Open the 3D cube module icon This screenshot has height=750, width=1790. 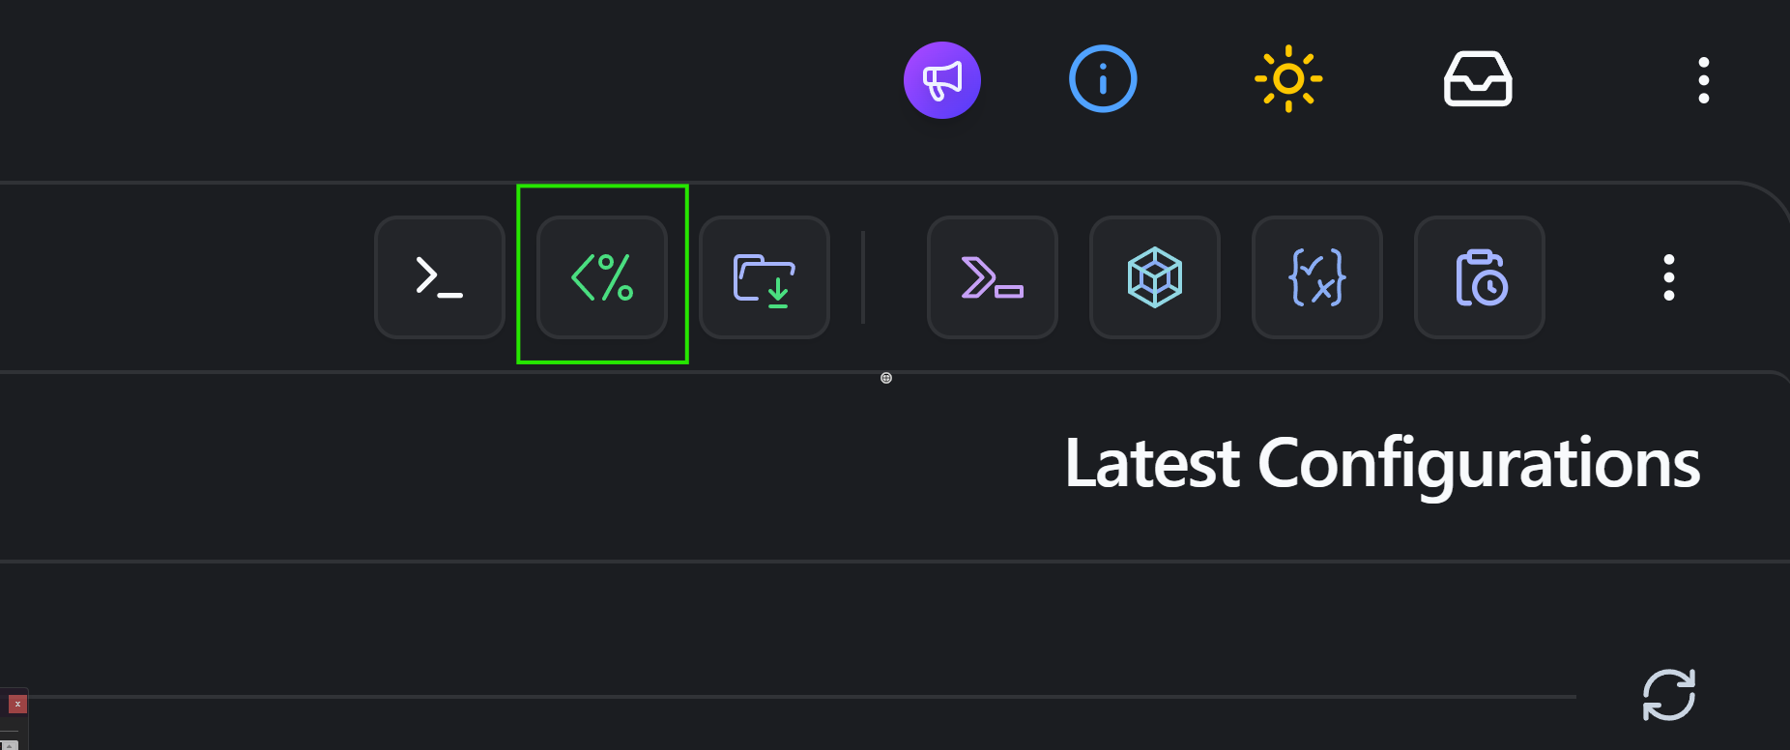coord(1154,278)
